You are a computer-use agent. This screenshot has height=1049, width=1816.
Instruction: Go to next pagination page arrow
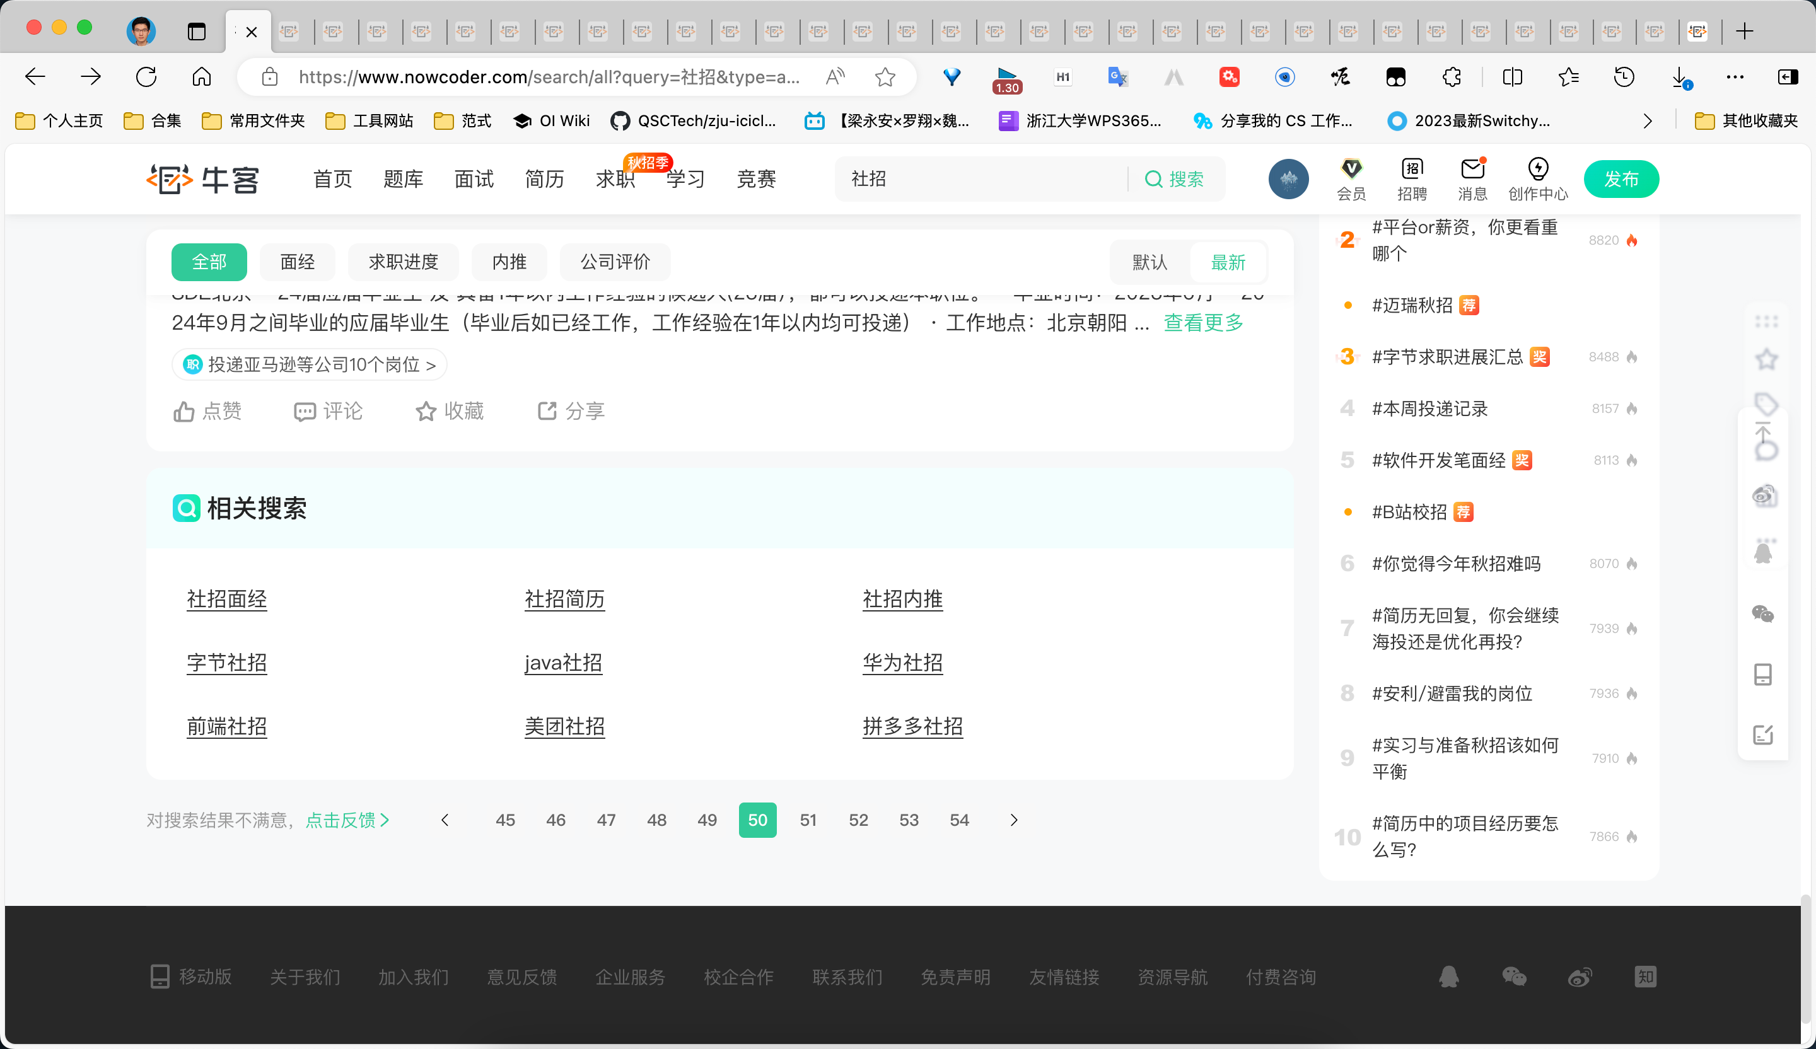click(1014, 820)
